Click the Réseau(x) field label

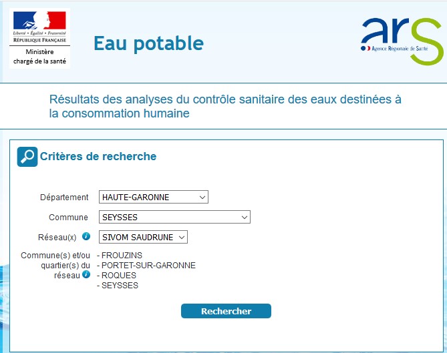click(57, 238)
